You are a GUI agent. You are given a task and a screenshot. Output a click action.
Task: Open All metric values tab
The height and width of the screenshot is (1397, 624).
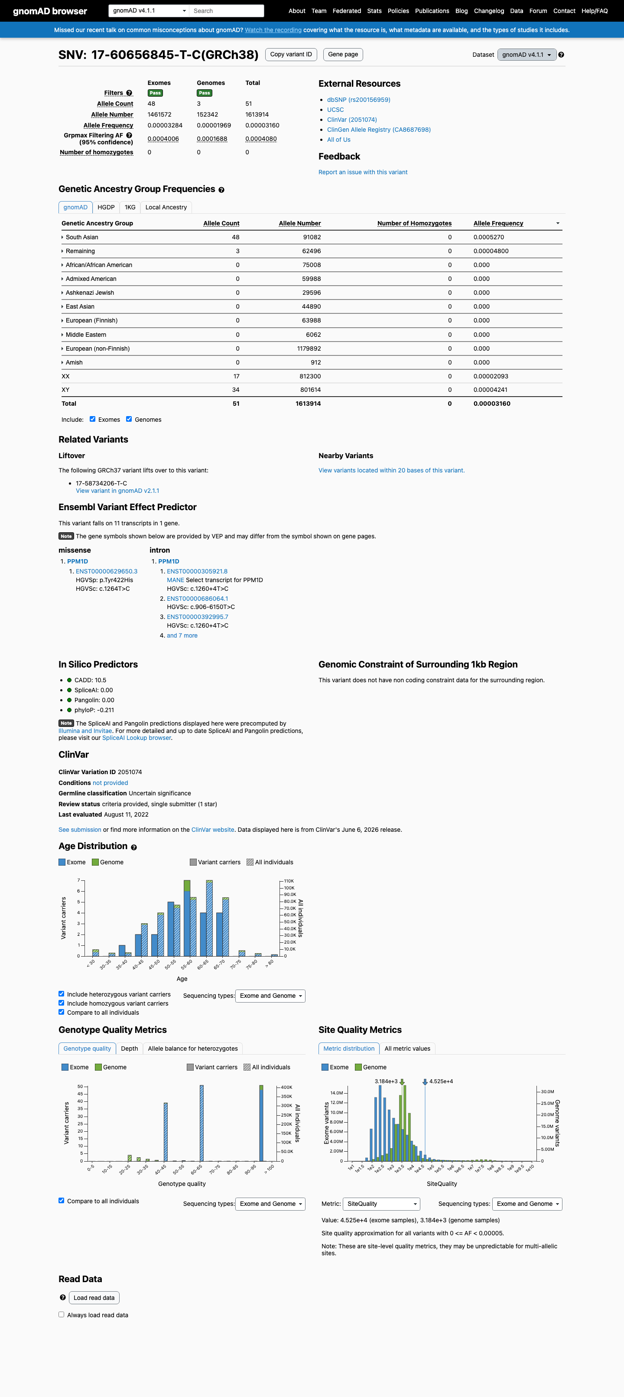407,1049
